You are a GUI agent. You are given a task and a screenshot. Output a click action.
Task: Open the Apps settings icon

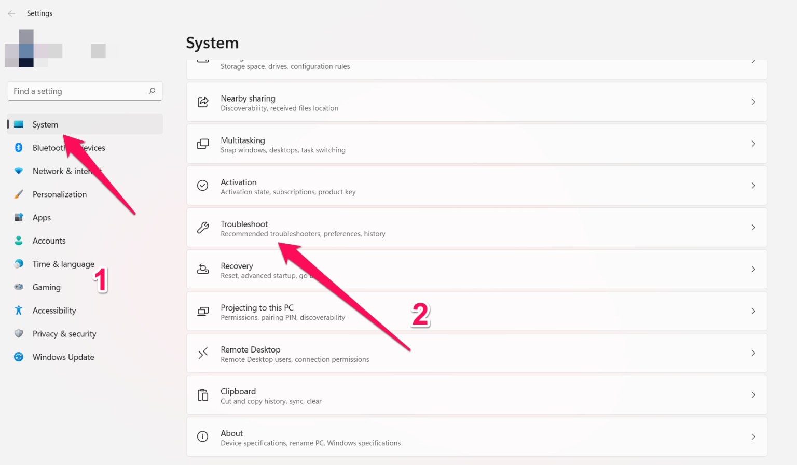coord(19,217)
